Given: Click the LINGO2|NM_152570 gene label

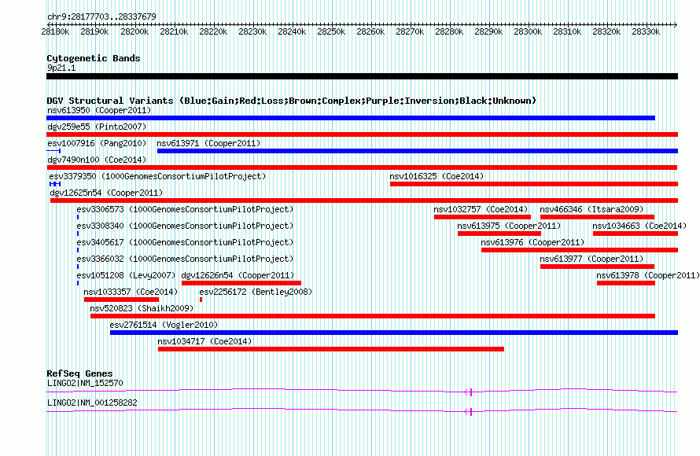Looking at the screenshot, I should 85,383.
